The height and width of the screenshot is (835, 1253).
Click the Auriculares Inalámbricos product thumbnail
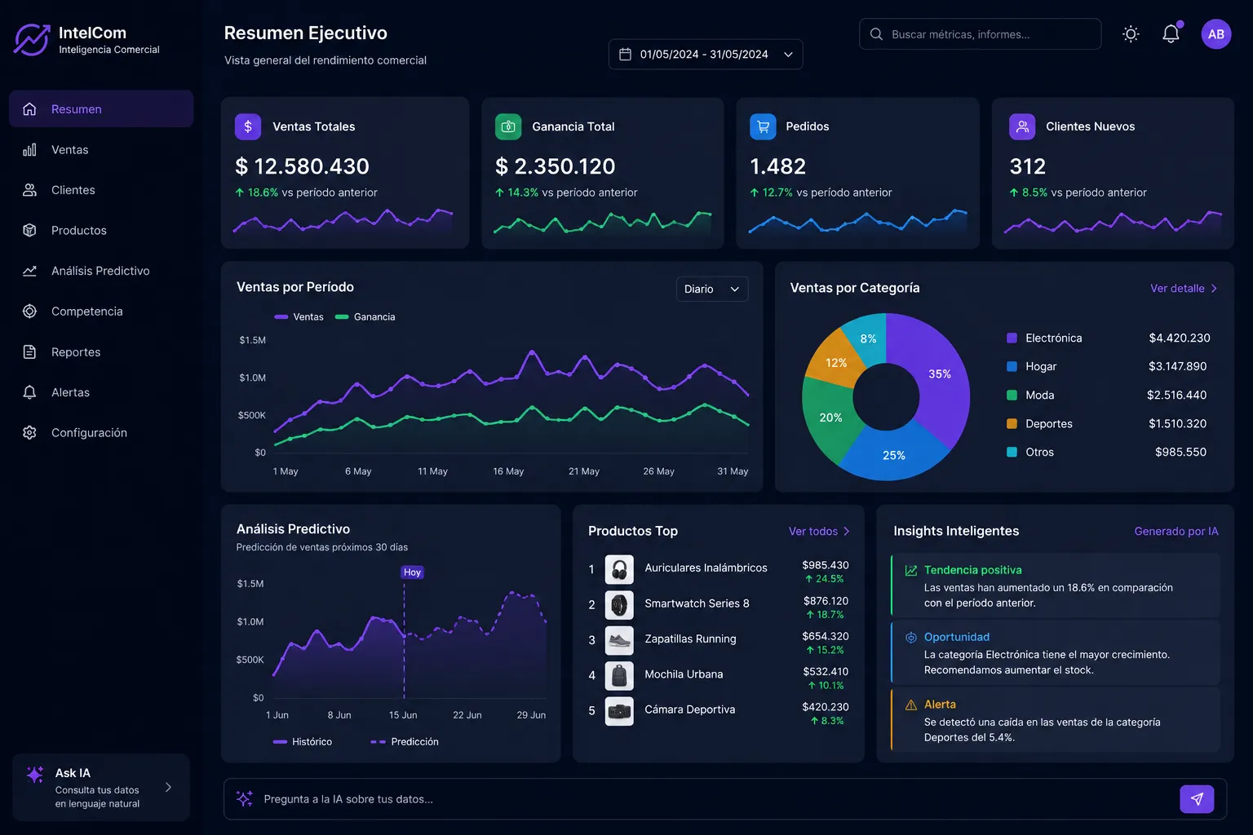pos(619,569)
